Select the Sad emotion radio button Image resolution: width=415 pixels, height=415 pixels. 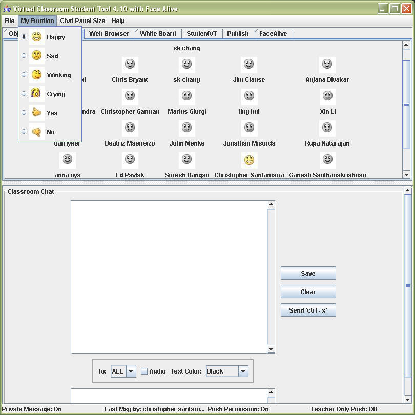(x=24, y=56)
